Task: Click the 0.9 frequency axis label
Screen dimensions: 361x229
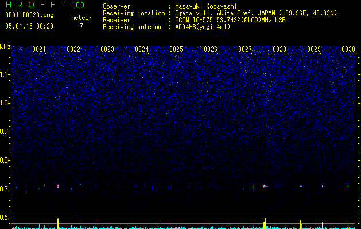Action: pyautogui.click(x=4, y=132)
